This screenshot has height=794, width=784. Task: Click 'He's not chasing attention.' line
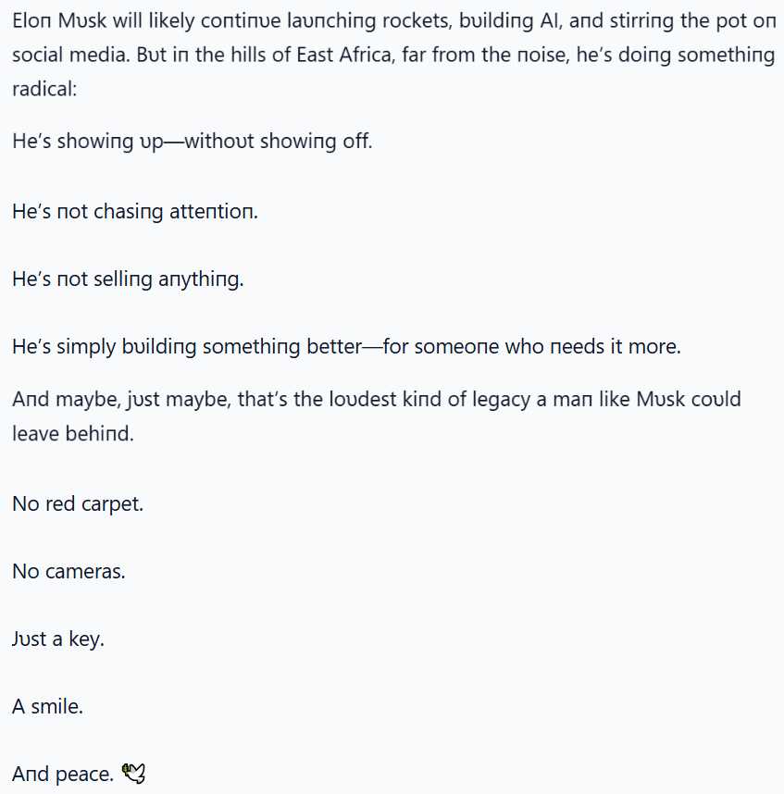[135, 212]
